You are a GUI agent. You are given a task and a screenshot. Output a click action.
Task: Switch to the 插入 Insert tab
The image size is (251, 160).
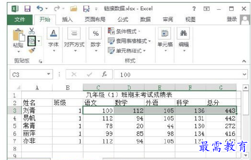(68, 20)
